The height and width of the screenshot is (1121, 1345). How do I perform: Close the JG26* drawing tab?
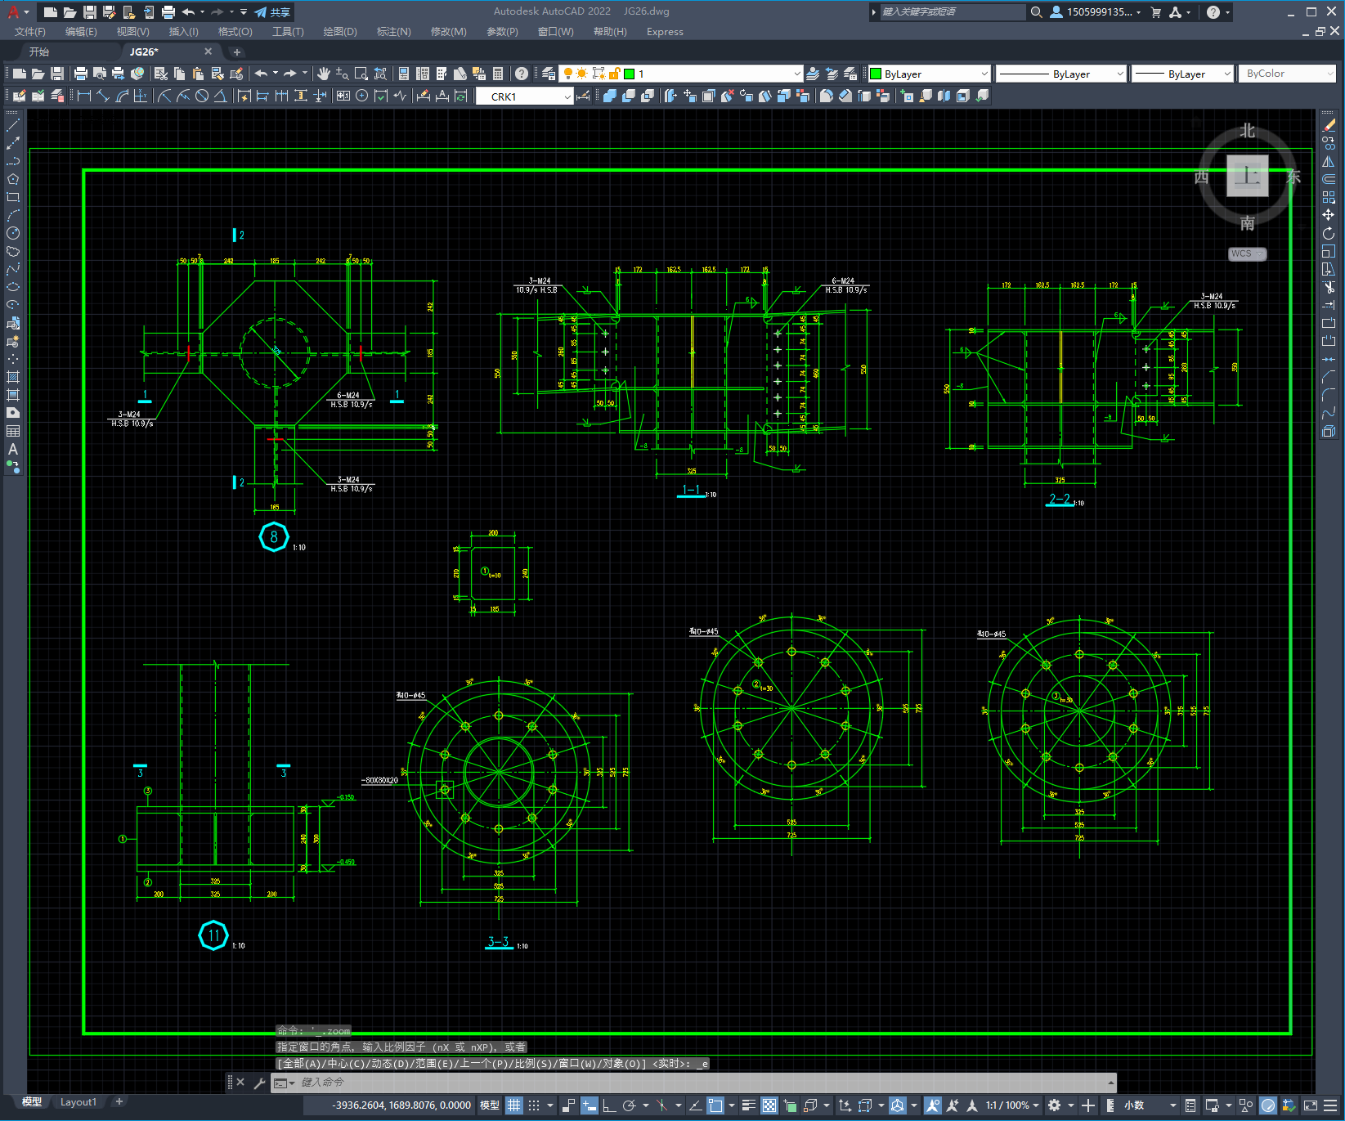tap(208, 52)
